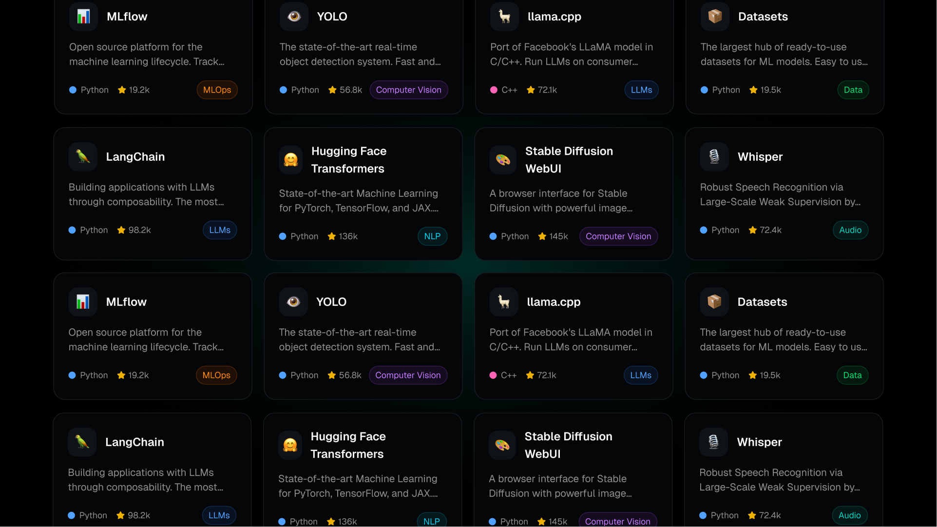This screenshot has width=937, height=527.
Task: Click the 98.2k star count on upper LangChain card
Action: click(134, 230)
